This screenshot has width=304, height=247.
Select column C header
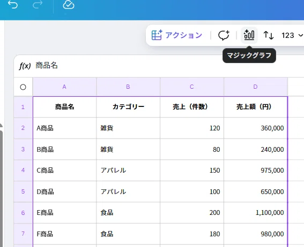point(192,87)
